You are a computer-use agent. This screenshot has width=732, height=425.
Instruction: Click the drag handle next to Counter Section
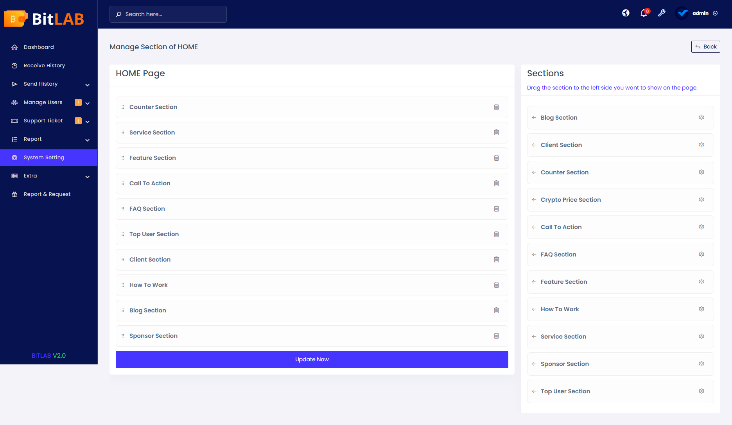[123, 107]
